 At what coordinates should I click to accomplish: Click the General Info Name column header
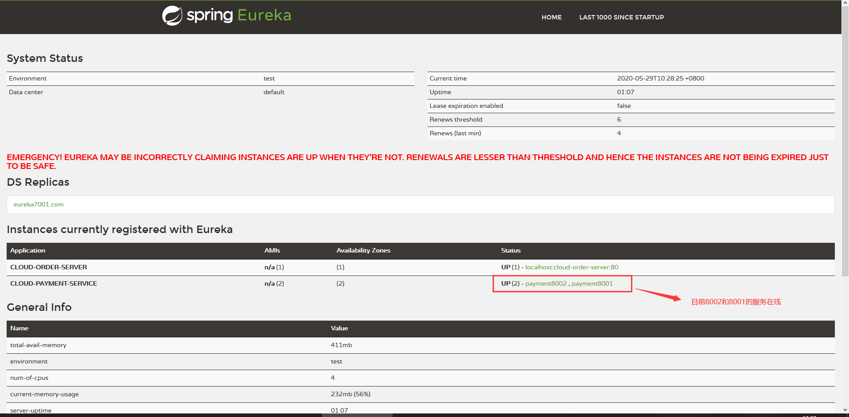[19, 328]
